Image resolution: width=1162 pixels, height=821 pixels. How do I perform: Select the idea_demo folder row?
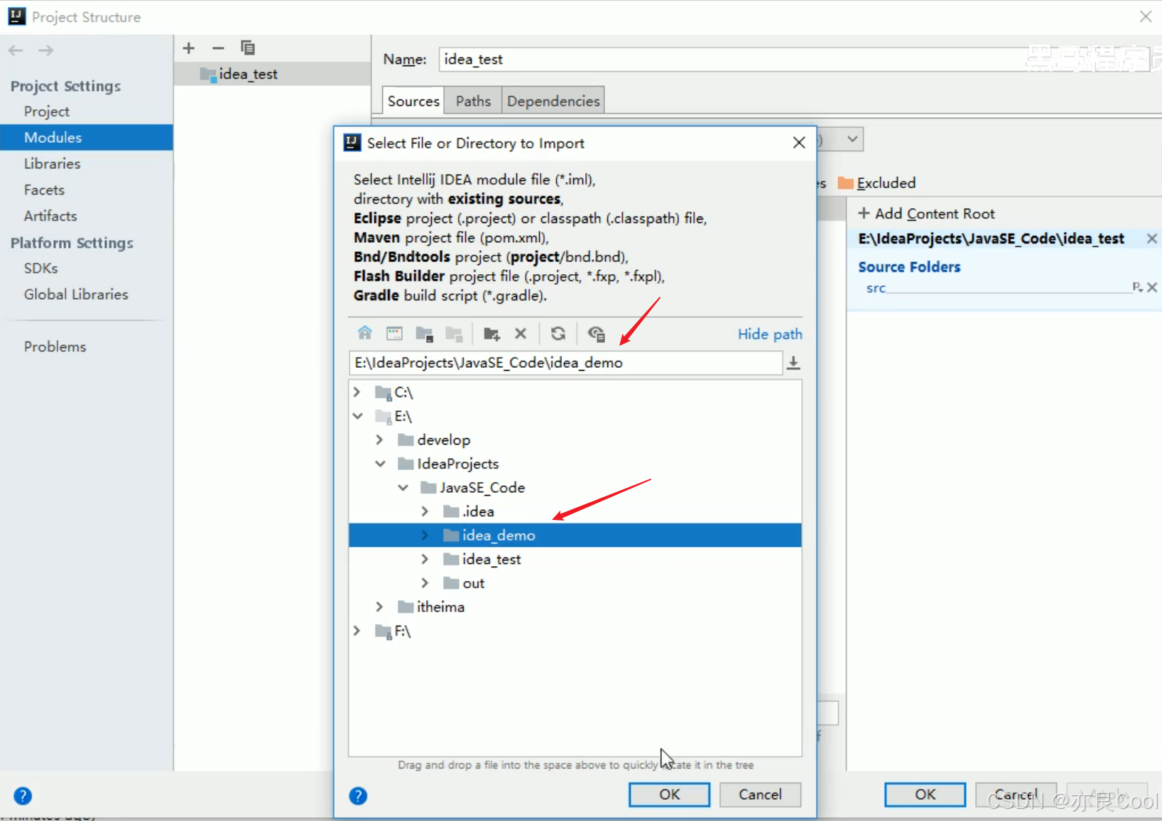pyautogui.click(x=575, y=535)
